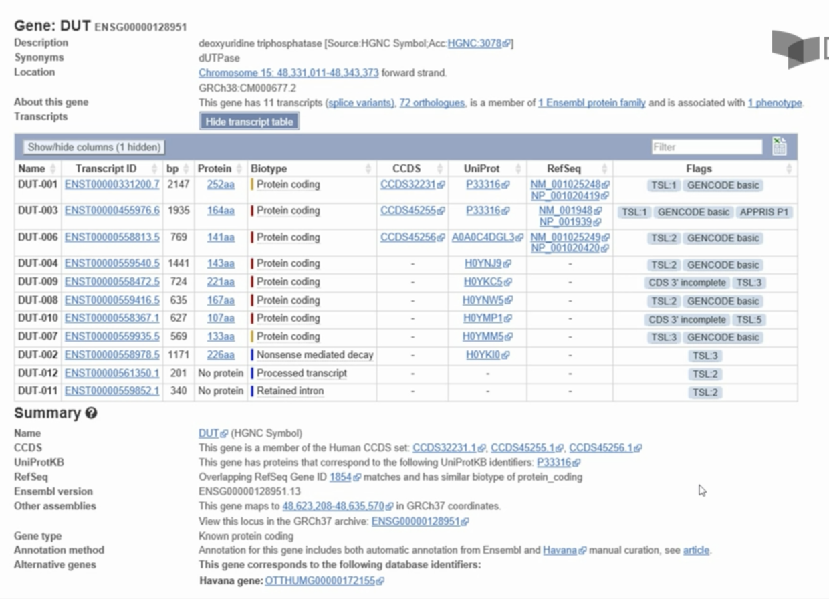Screen dimensions: 829x599
Task: Click Hide transcript table button
Action: (x=249, y=122)
